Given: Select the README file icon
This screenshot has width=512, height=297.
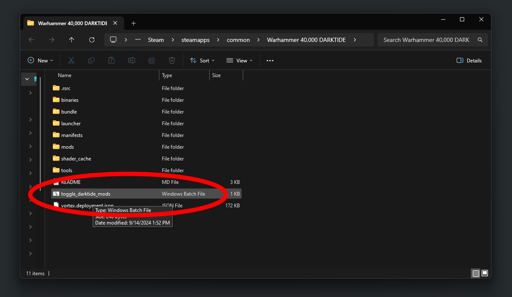Looking at the screenshot, I should click(x=57, y=182).
